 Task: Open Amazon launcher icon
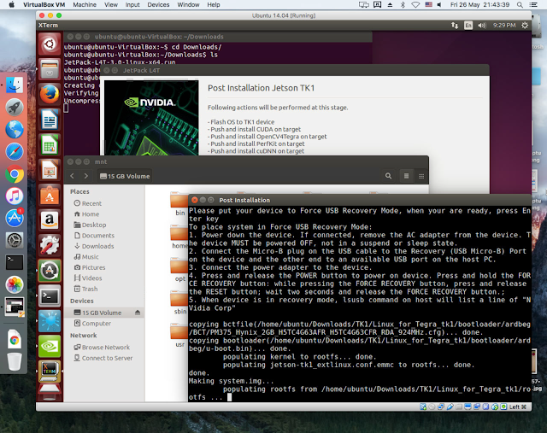click(50, 219)
